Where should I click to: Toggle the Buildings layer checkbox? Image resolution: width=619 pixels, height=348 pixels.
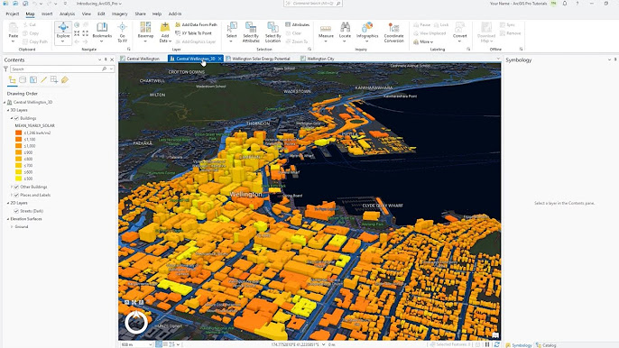16,118
